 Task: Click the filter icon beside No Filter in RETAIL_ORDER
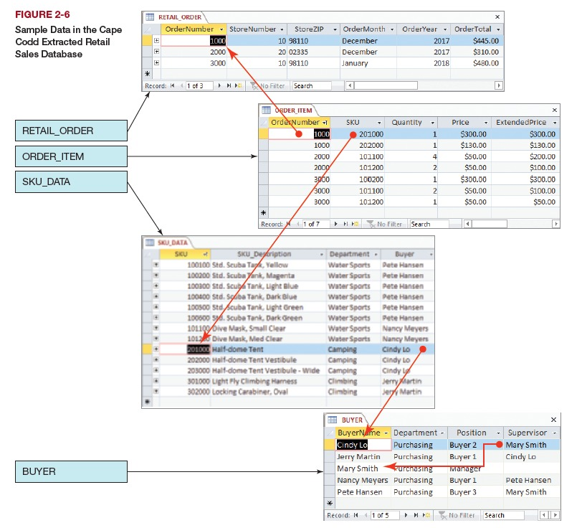(254, 87)
